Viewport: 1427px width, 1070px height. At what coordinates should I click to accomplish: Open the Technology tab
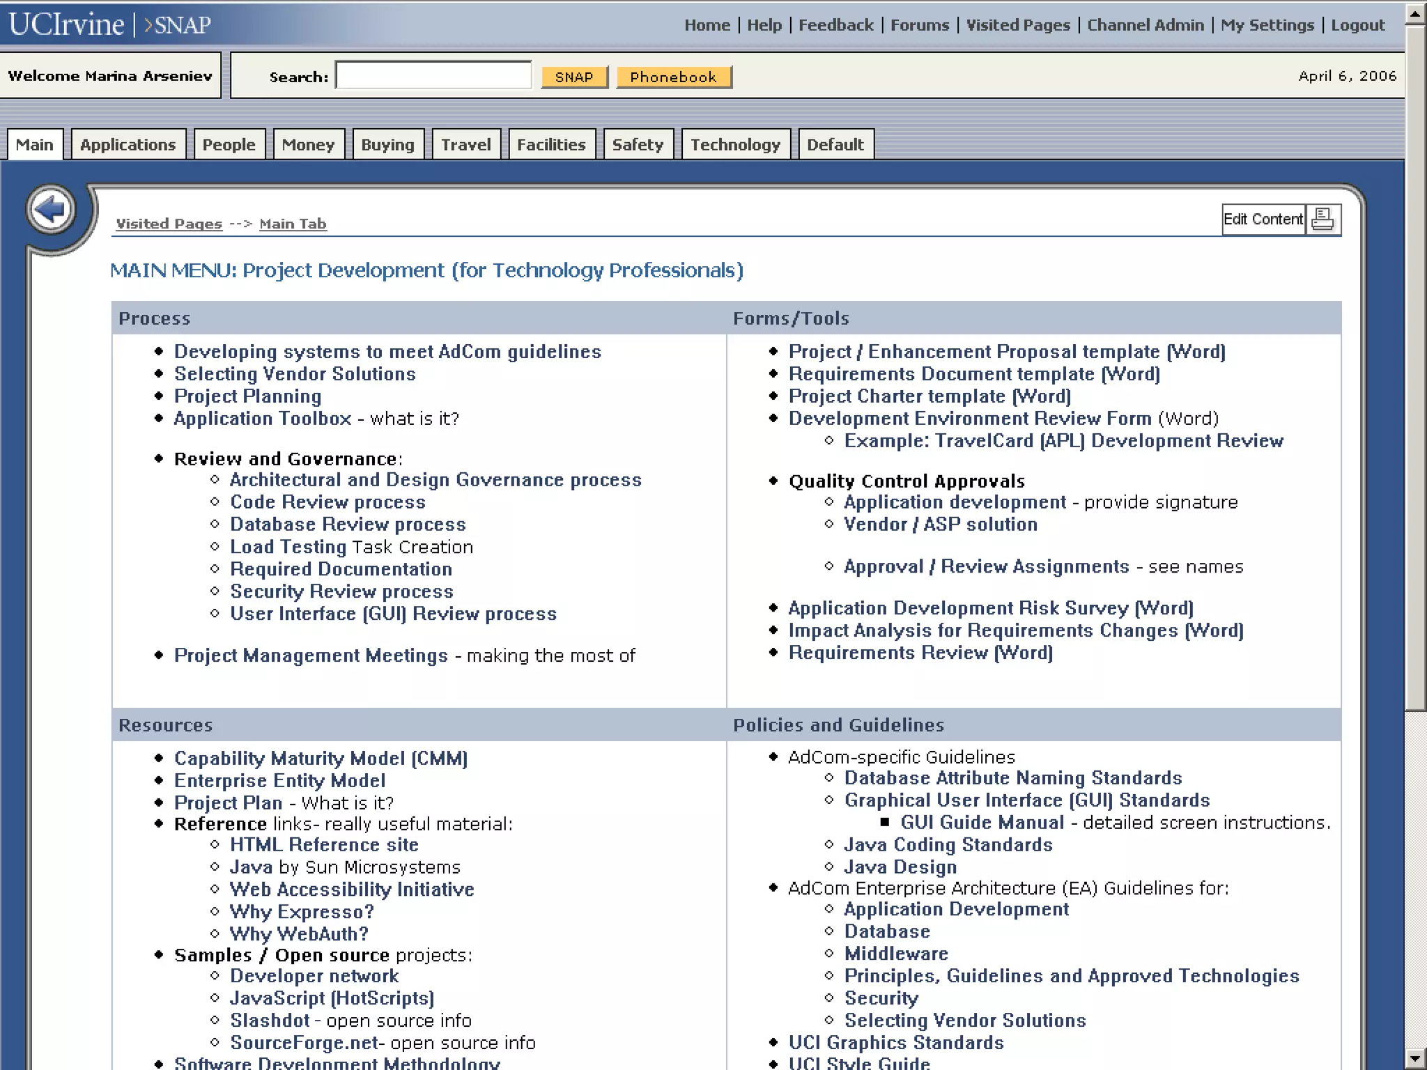[x=735, y=145]
